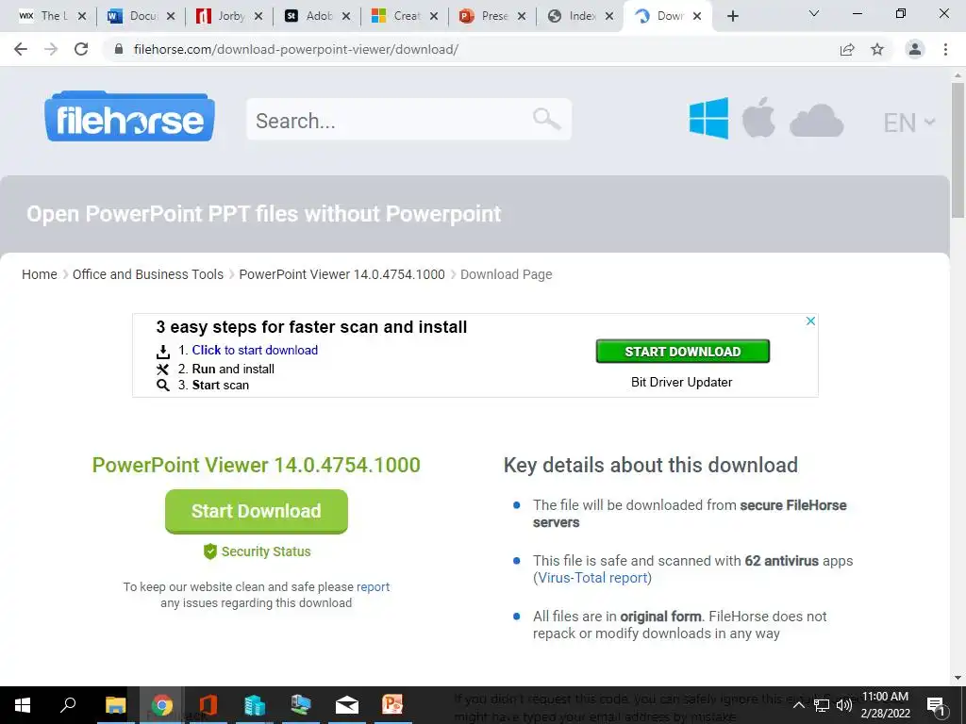The width and height of the screenshot is (966, 724).
Task: Click the browser forward arrow
Action: 51,49
